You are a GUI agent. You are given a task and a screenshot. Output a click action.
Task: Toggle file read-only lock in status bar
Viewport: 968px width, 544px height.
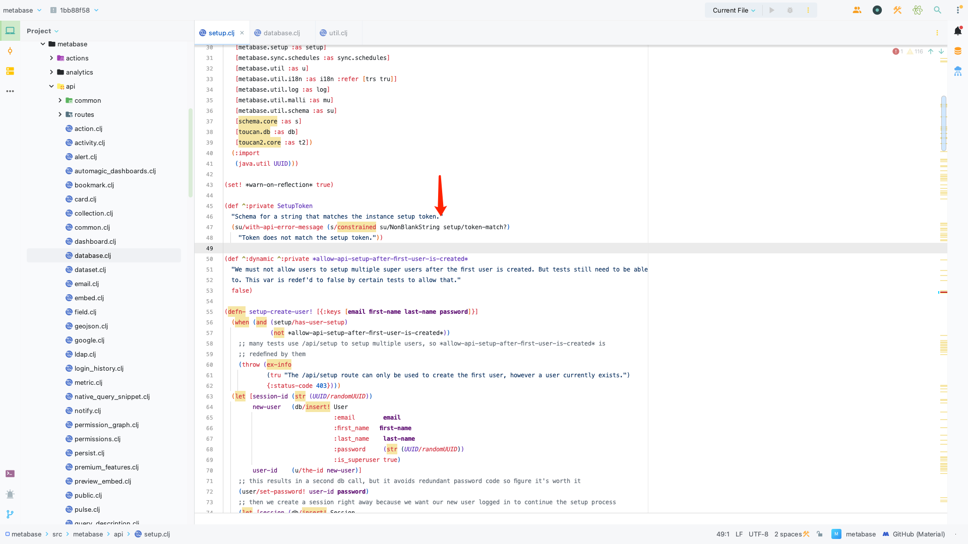[x=820, y=534]
